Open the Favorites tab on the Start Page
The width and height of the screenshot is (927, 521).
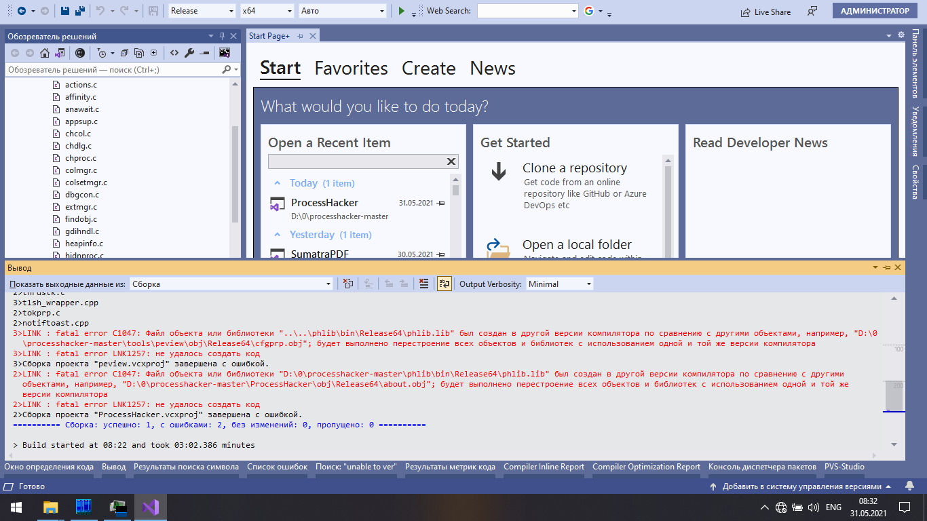click(351, 68)
